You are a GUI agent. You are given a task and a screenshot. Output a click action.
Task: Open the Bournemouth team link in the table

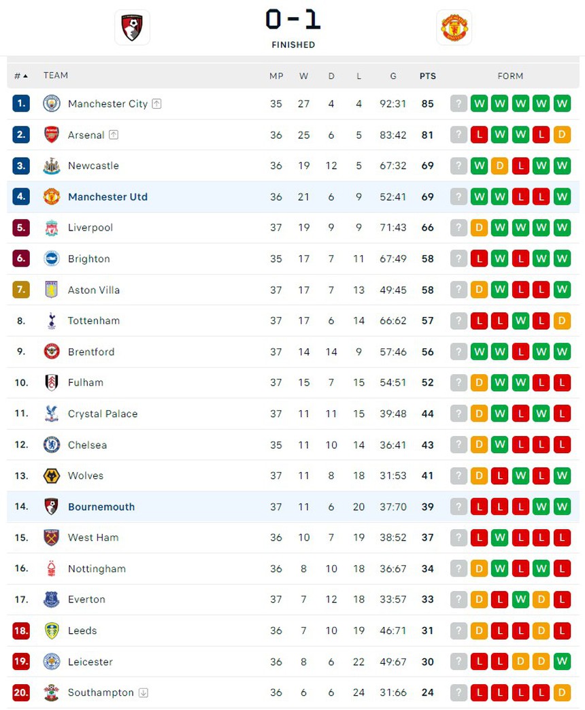(x=101, y=507)
